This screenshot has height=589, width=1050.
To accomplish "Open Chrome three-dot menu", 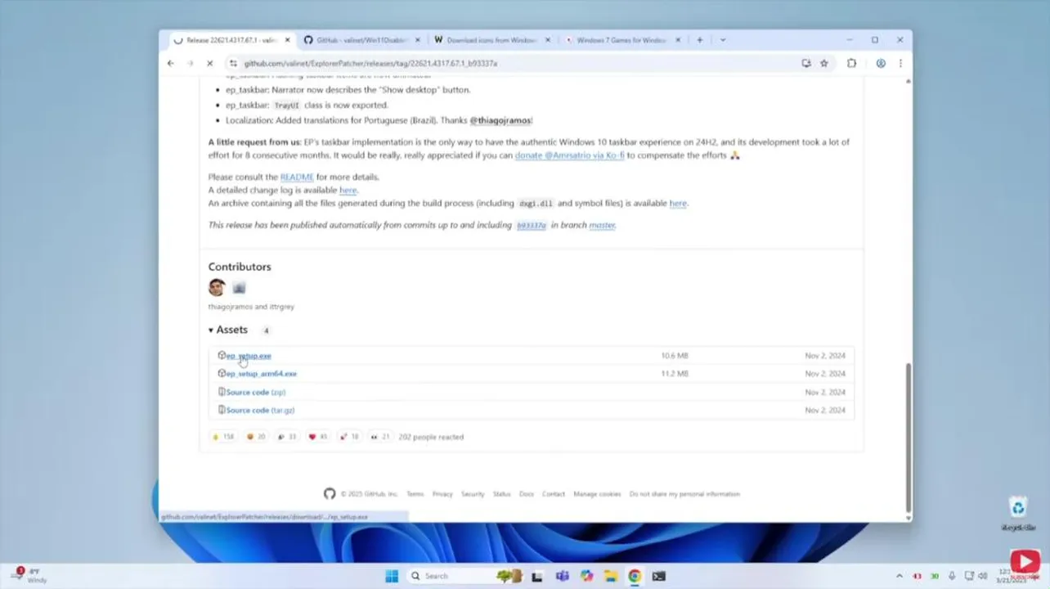I will (x=900, y=63).
